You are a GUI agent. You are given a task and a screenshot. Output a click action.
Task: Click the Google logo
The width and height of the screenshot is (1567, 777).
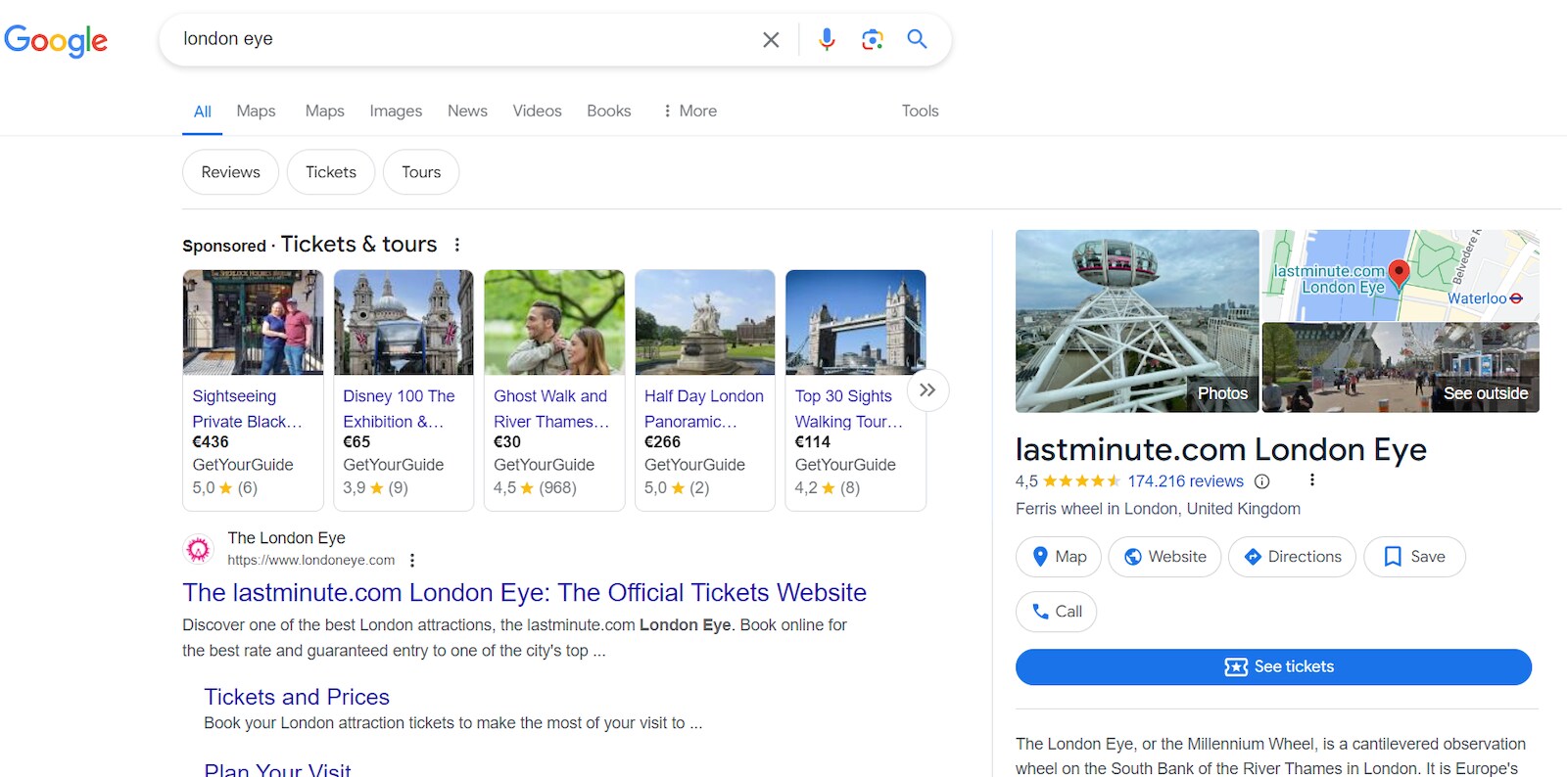(x=56, y=40)
